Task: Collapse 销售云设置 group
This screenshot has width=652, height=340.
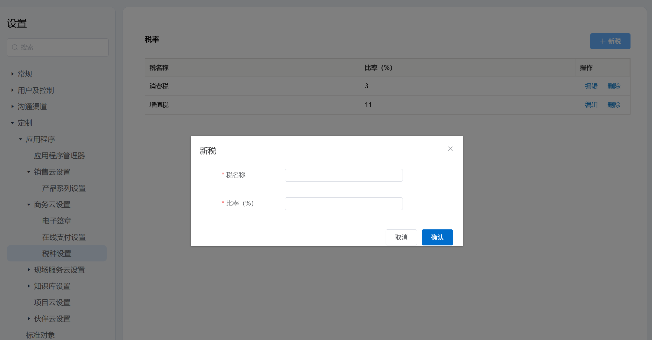Action: pos(29,172)
